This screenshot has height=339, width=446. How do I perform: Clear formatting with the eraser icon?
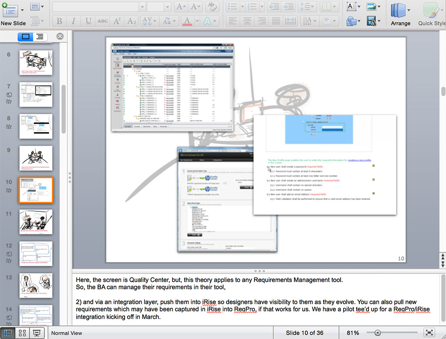click(212, 7)
